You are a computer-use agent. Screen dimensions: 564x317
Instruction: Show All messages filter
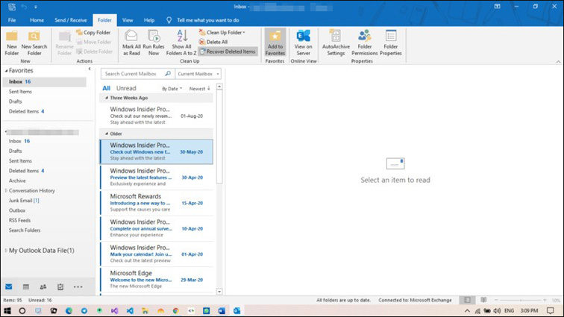(106, 88)
